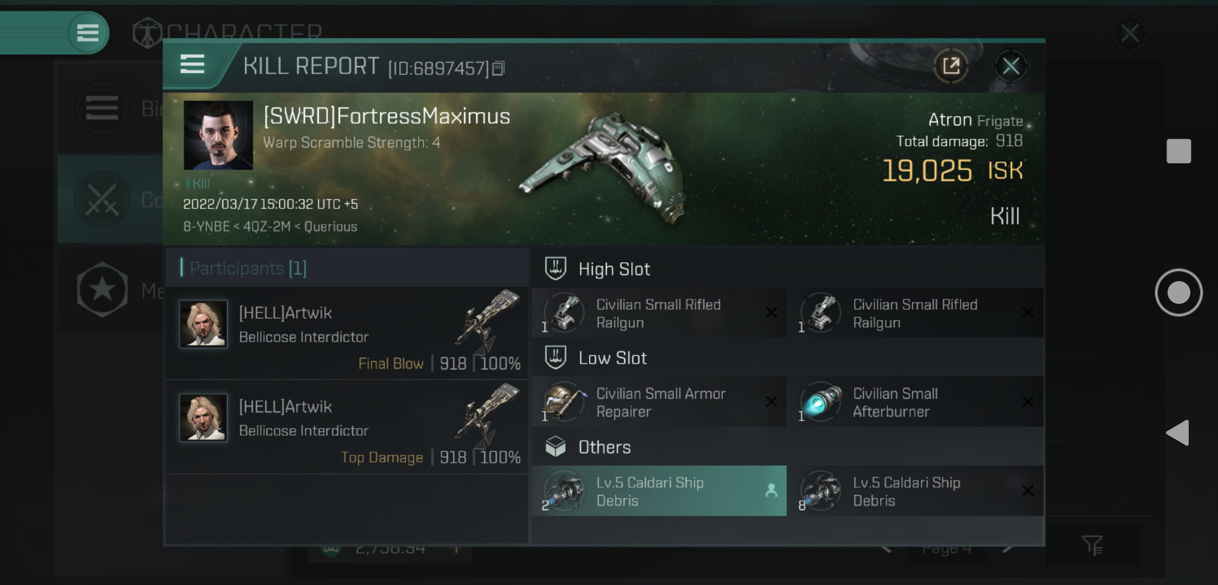Open the filter funnel icon
The width and height of the screenshot is (1218, 585).
(1092, 545)
